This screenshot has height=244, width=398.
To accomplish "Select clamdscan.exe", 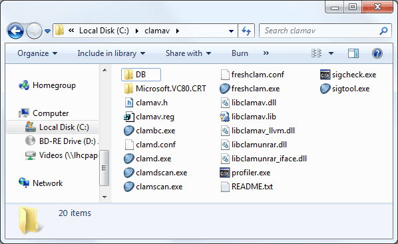I will click(155, 173).
